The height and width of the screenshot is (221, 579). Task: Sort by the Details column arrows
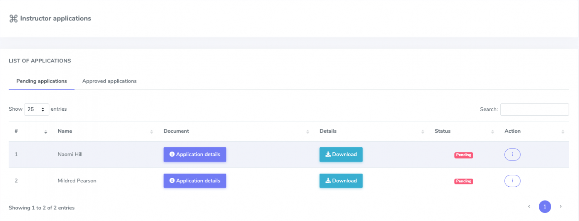tap(423, 132)
